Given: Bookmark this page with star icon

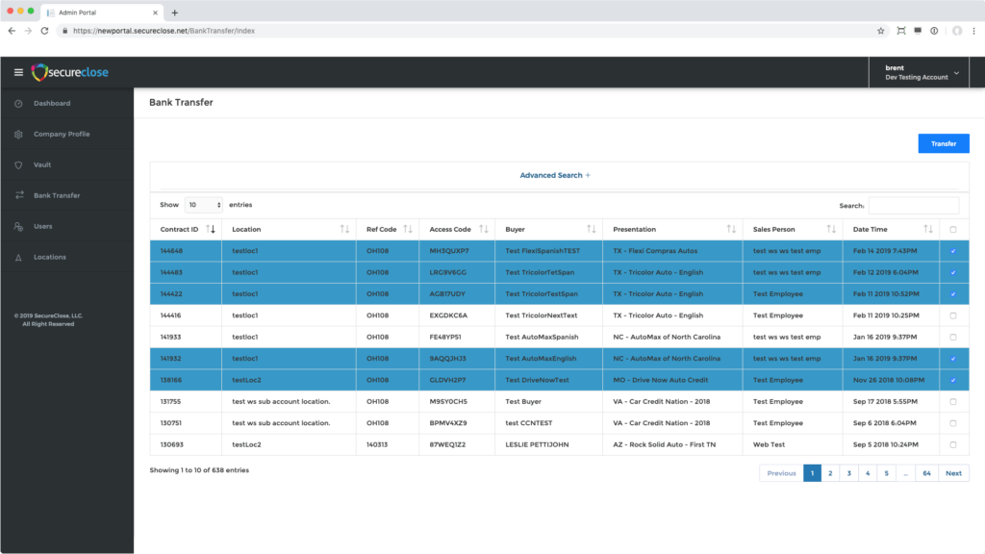Looking at the screenshot, I should (880, 31).
